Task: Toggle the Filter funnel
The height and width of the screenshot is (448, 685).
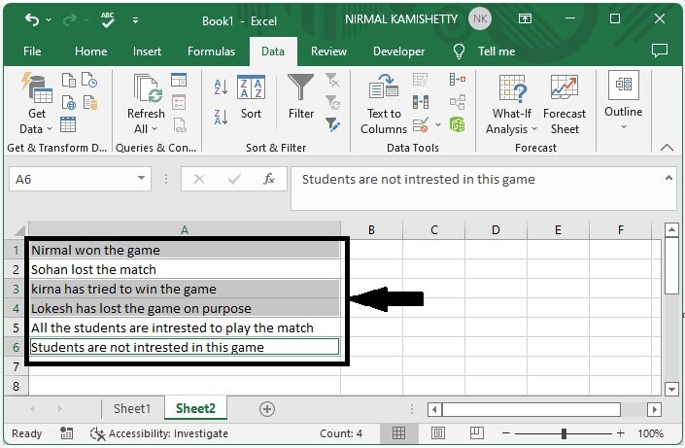Action: [301, 97]
